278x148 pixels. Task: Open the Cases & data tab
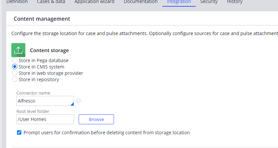(x=51, y=2)
